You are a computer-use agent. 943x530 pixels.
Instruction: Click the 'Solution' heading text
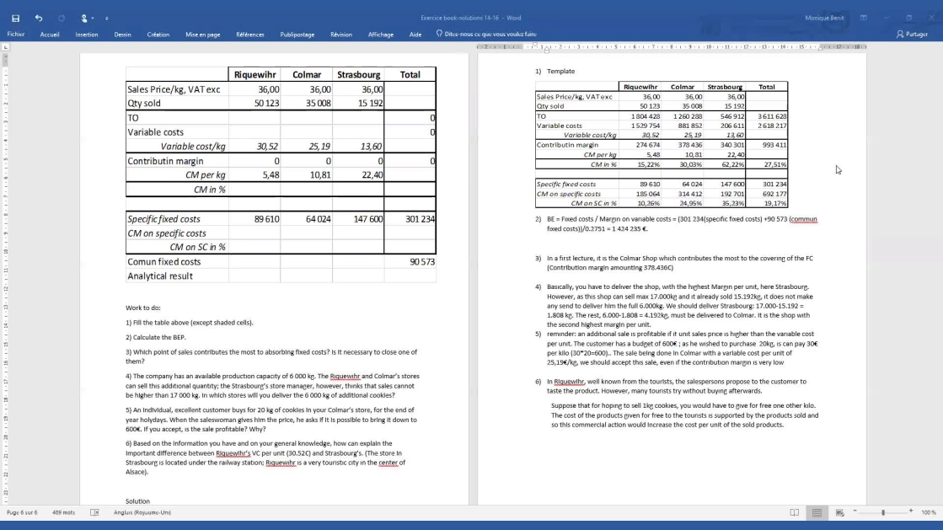point(137,501)
